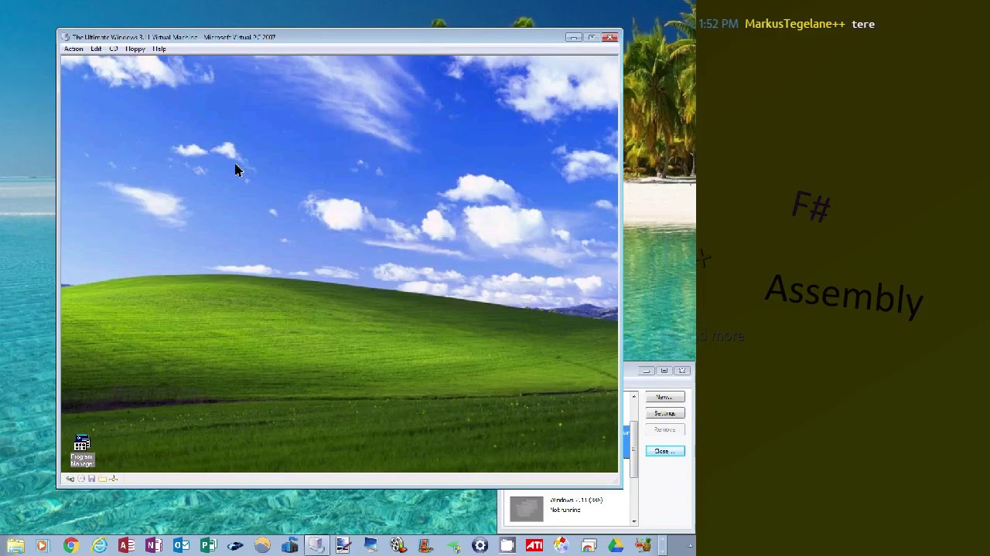The width and height of the screenshot is (990, 556).
Task: Click the floppy disk status bar icon
Action: coord(91,479)
